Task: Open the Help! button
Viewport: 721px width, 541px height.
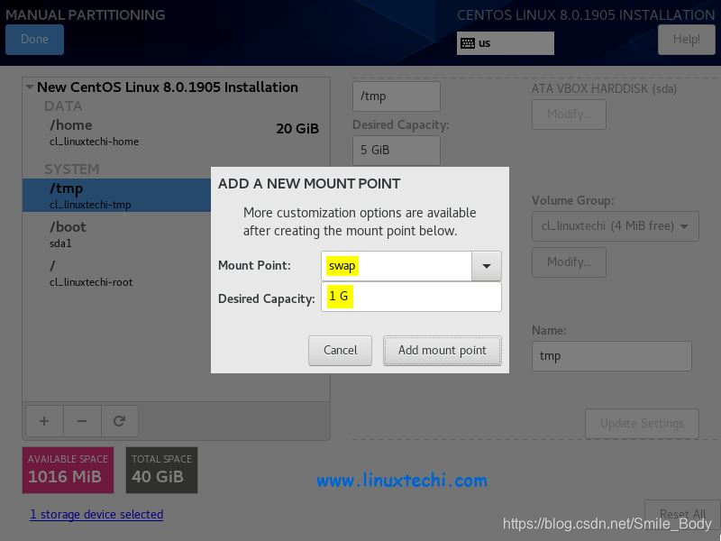Action: point(686,39)
